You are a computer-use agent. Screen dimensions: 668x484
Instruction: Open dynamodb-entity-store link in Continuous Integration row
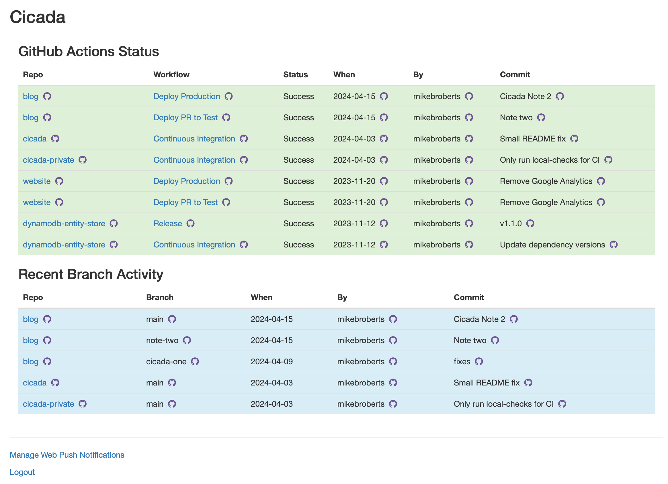pos(64,245)
